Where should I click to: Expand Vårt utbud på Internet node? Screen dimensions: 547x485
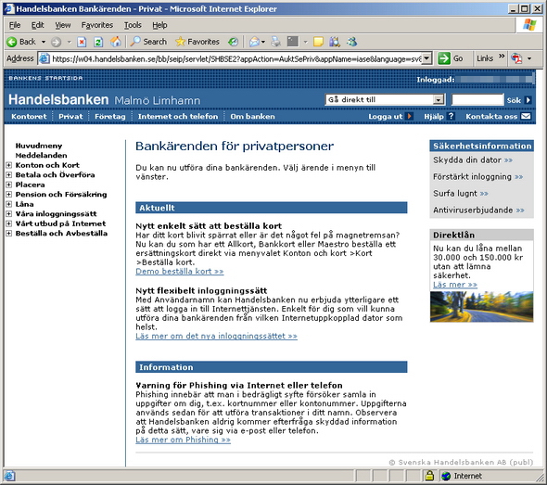click(8, 223)
